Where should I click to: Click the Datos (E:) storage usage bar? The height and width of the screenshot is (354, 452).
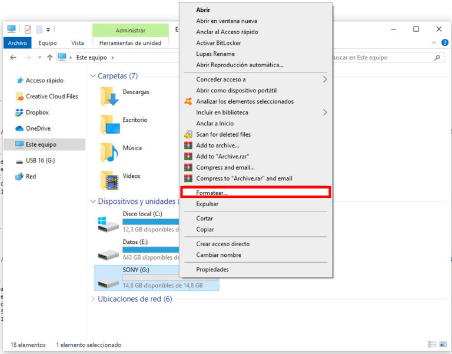[x=150, y=250]
